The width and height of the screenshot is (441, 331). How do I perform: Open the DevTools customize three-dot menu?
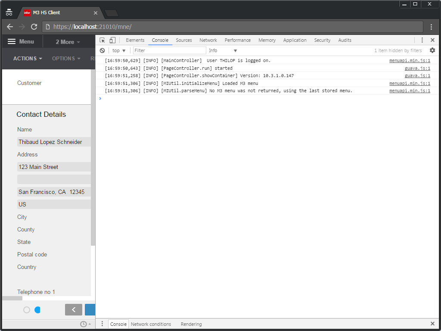click(x=422, y=40)
